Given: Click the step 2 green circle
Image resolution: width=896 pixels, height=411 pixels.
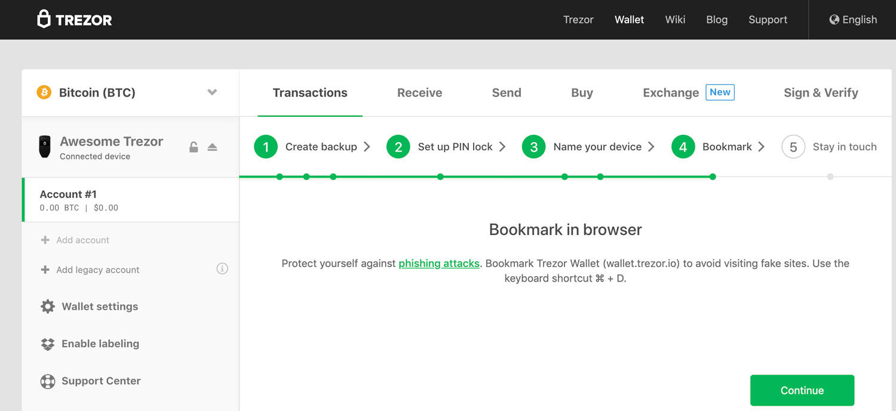Looking at the screenshot, I should [x=398, y=147].
